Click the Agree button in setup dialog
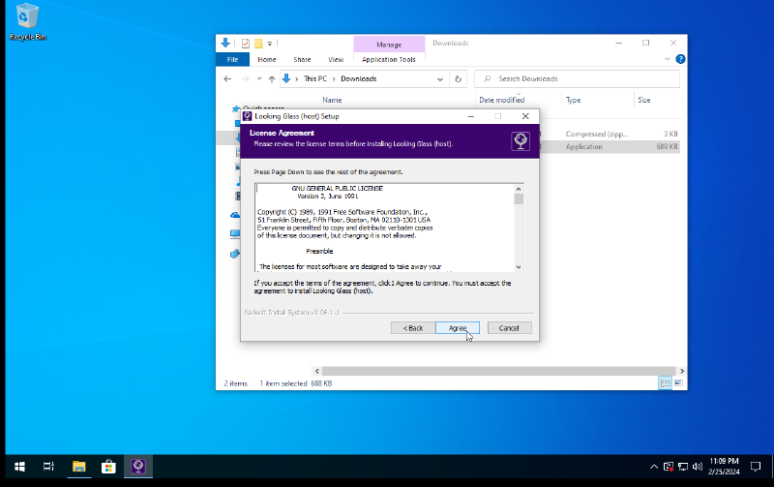Image resolution: width=774 pixels, height=487 pixels. click(x=457, y=328)
